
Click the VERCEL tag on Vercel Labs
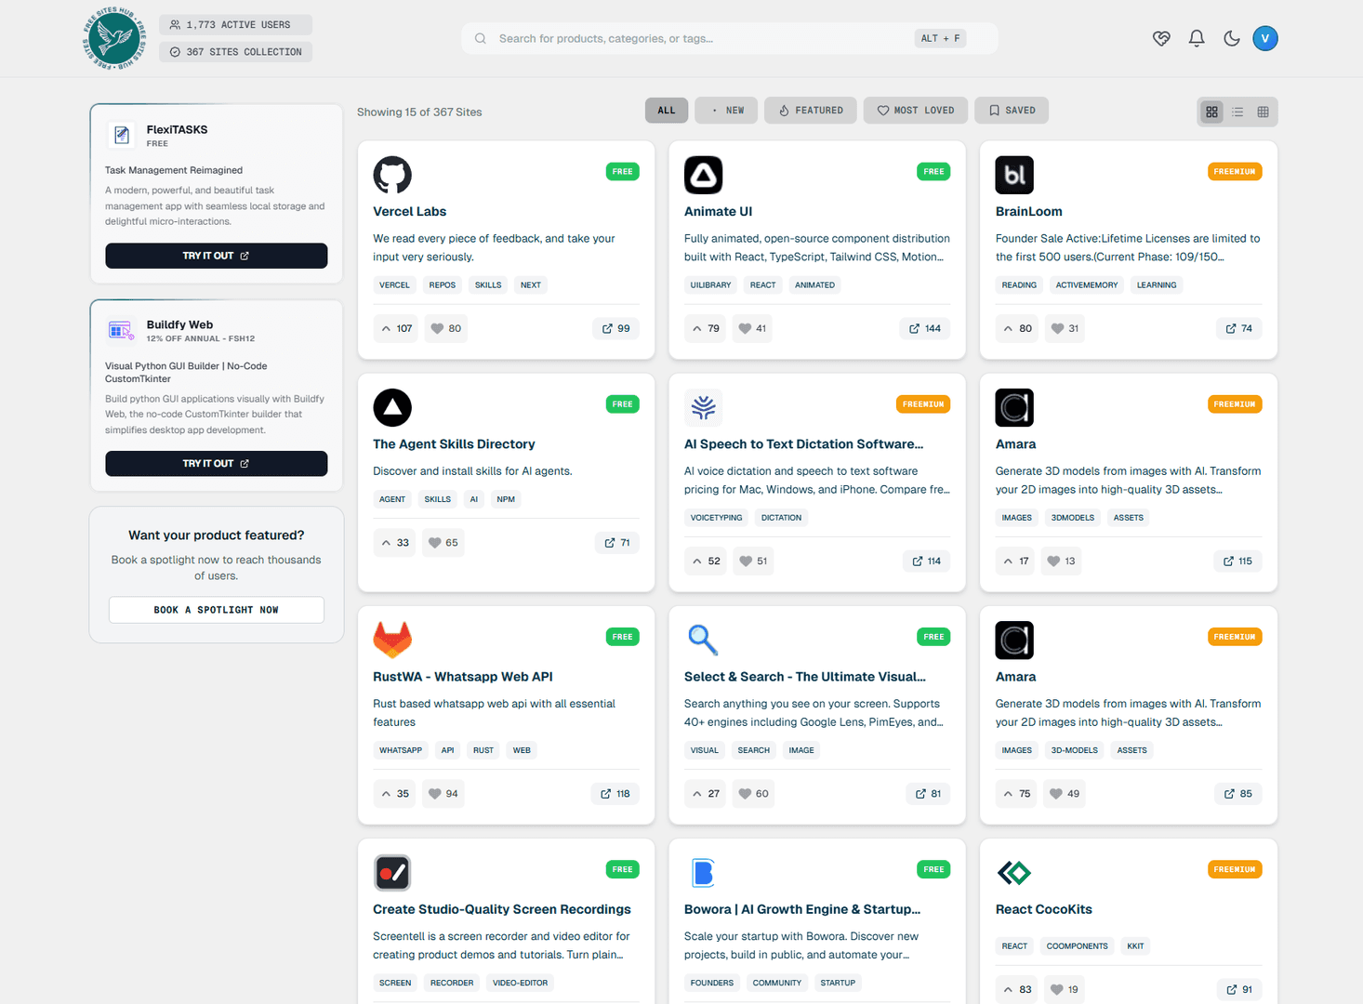[x=394, y=285]
